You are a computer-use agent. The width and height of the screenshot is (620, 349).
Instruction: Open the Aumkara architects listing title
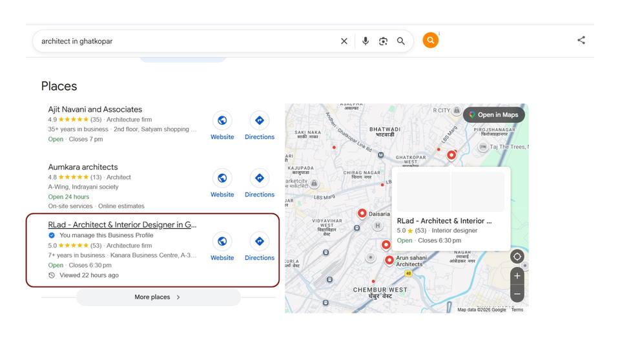click(83, 167)
